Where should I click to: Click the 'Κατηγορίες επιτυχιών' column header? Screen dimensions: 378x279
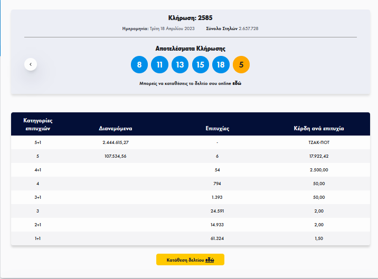38,124
